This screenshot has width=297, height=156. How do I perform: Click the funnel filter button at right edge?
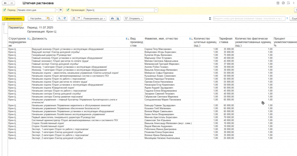point(296,10)
